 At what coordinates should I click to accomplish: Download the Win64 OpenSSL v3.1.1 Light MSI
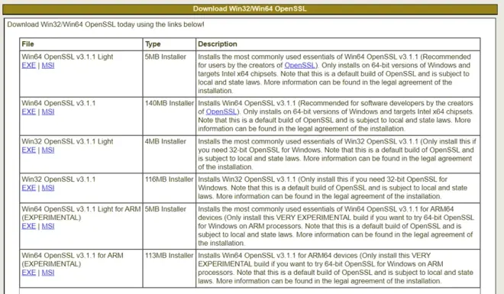point(48,65)
